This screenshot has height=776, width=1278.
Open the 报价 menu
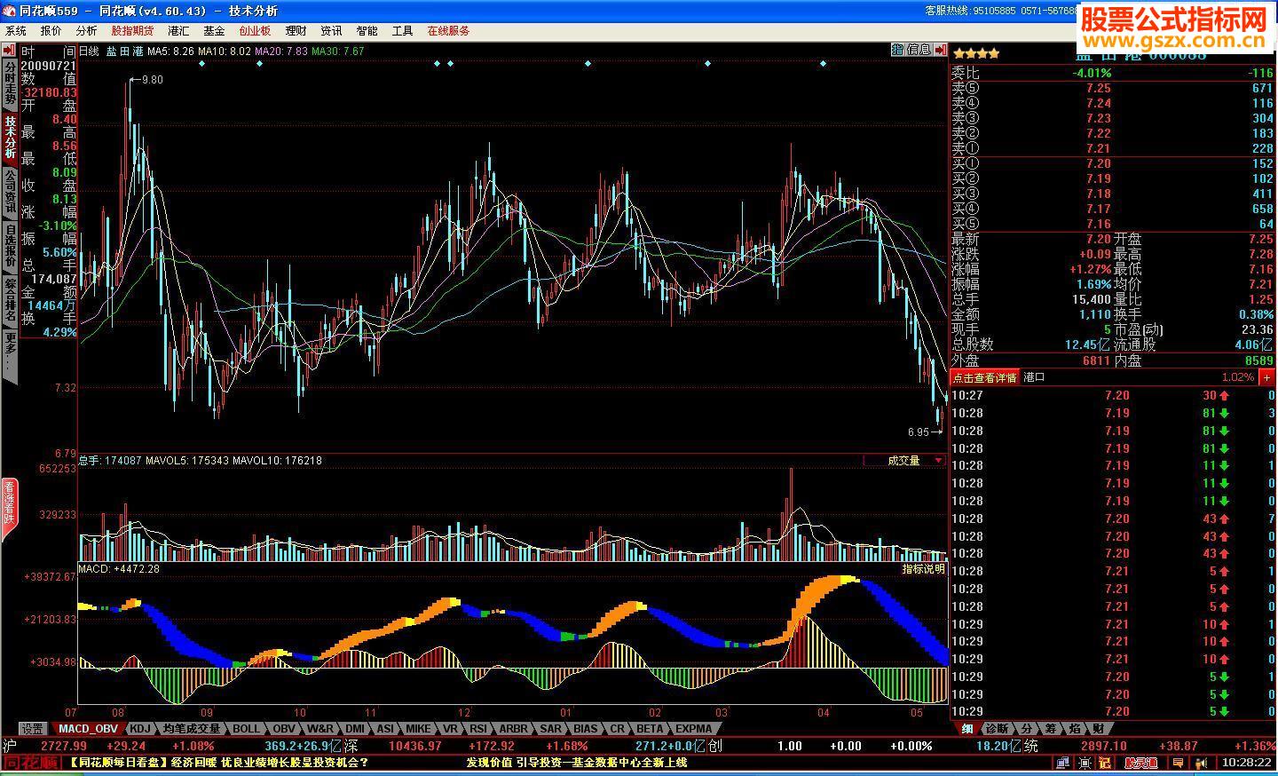pos(51,31)
